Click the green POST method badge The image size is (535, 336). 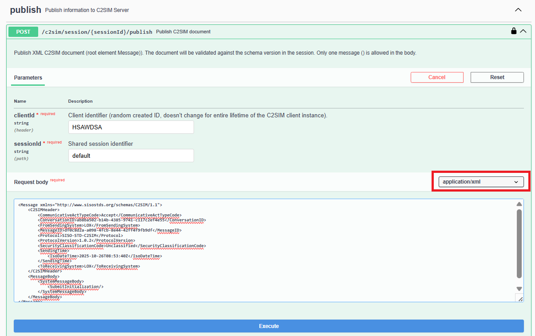[23, 32]
